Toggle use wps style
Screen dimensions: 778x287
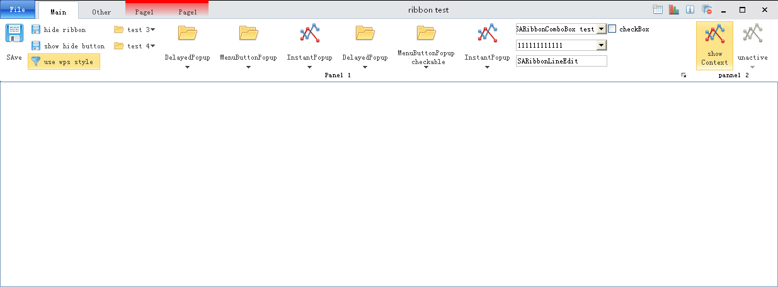pos(64,62)
